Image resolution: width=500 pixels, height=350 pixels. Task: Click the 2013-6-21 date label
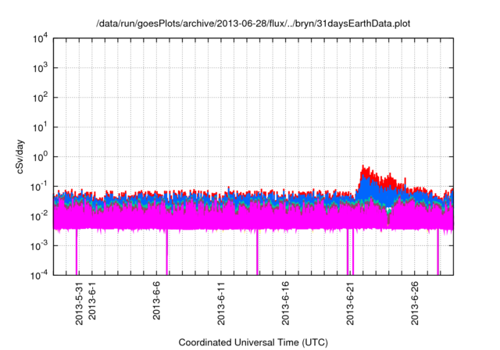point(350,303)
